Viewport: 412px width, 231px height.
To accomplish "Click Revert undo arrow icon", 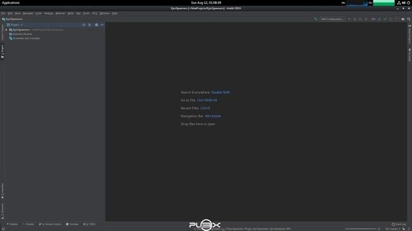I will click(x=396, y=19).
